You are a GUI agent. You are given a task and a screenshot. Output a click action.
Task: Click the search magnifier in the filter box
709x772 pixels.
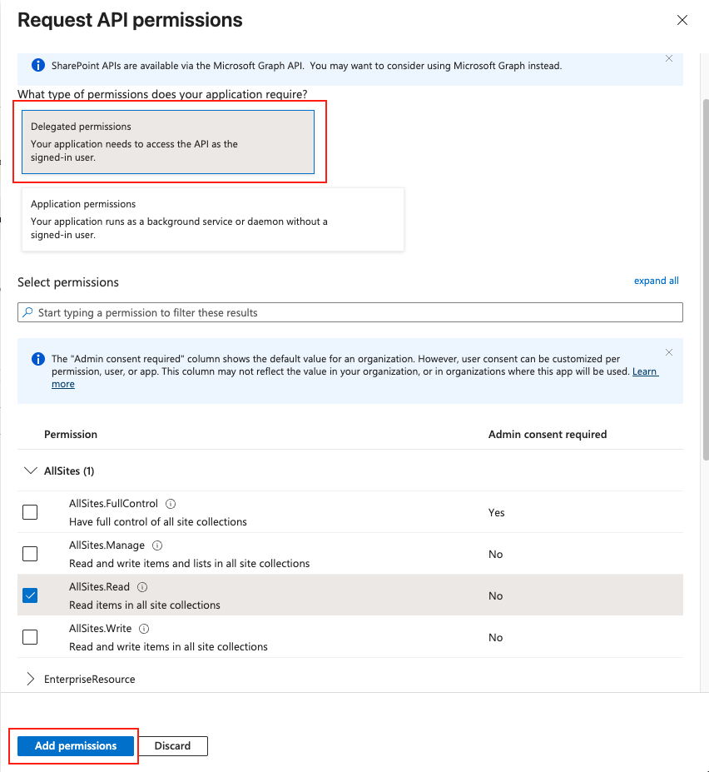click(27, 311)
